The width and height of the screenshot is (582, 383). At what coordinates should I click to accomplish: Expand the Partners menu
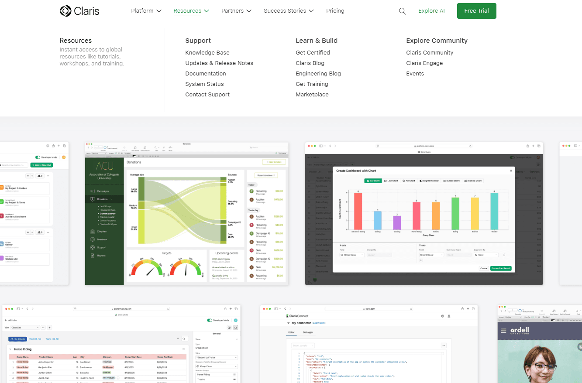(x=236, y=11)
